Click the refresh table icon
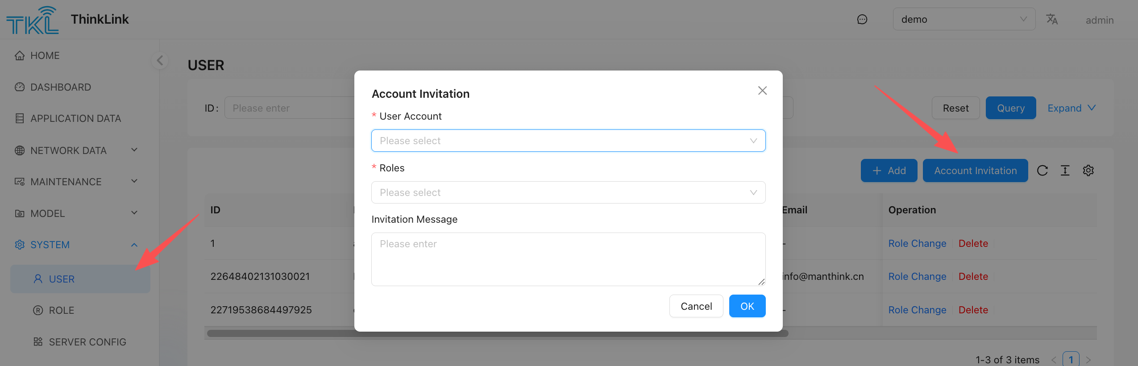The width and height of the screenshot is (1138, 366). click(x=1042, y=171)
